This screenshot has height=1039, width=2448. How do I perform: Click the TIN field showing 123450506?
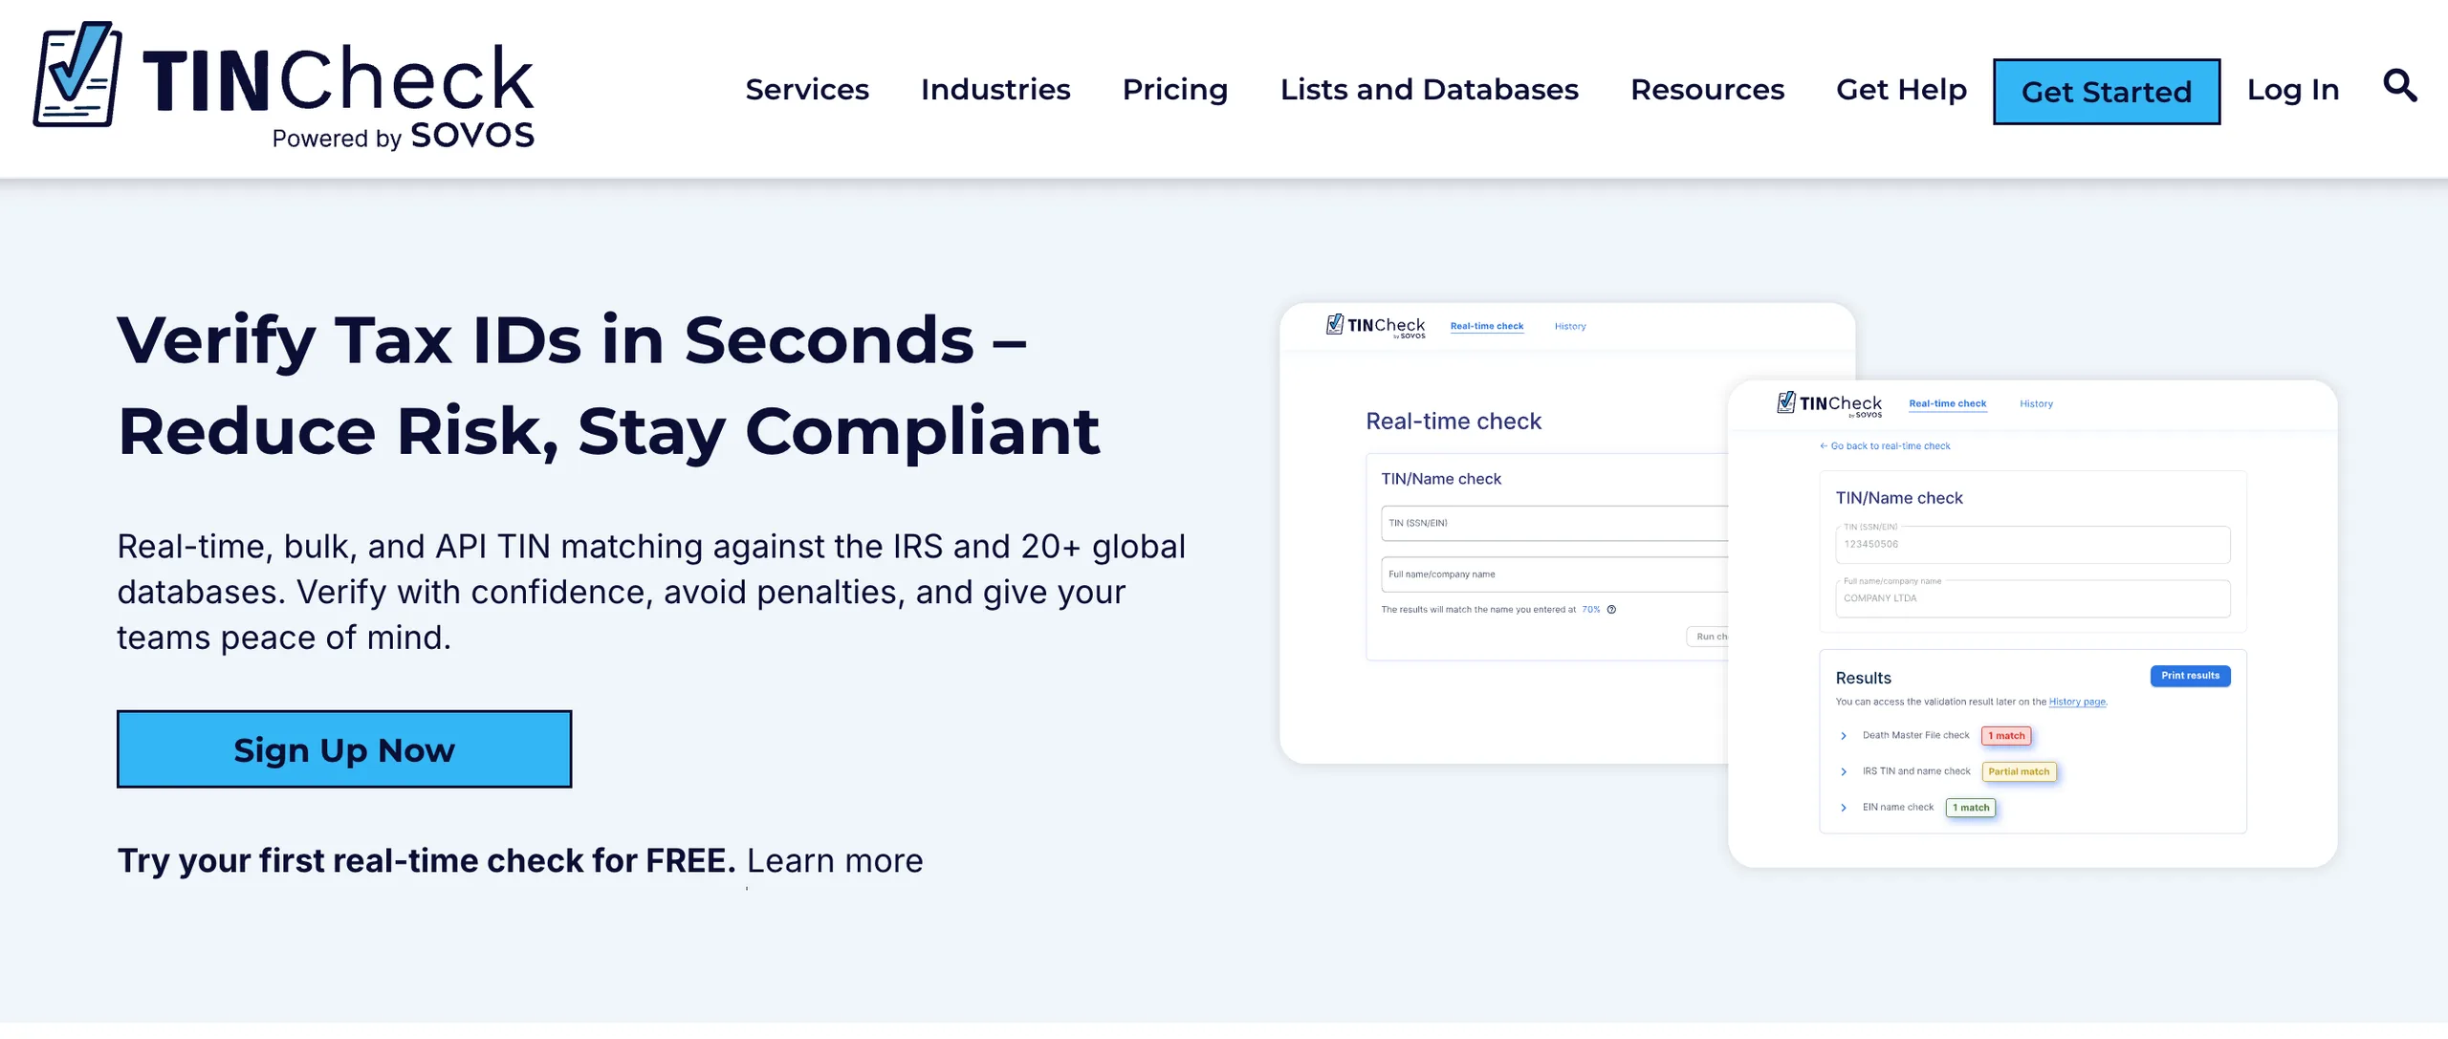(x=2033, y=544)
